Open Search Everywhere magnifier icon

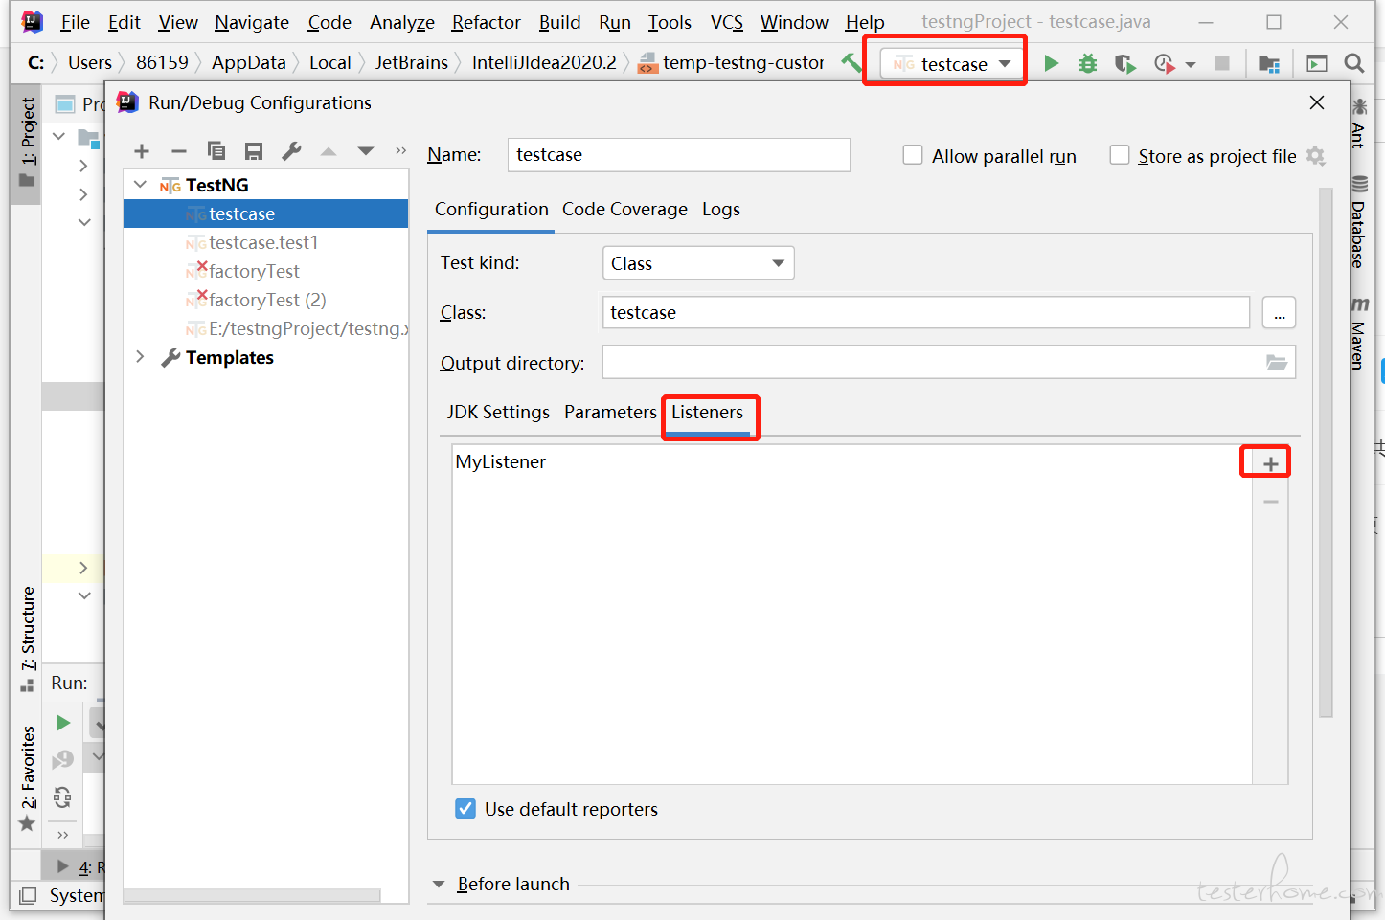[1353, 63]
